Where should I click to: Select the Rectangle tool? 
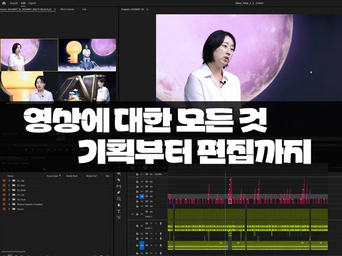tap(119, 199)
